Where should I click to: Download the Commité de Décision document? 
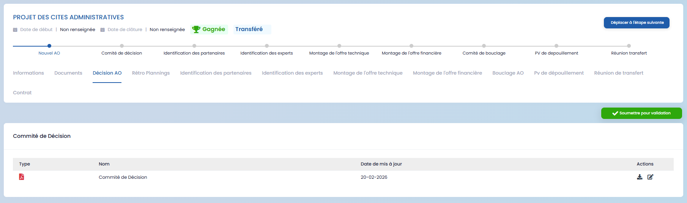pyautogui.click(x=640, y=177)
